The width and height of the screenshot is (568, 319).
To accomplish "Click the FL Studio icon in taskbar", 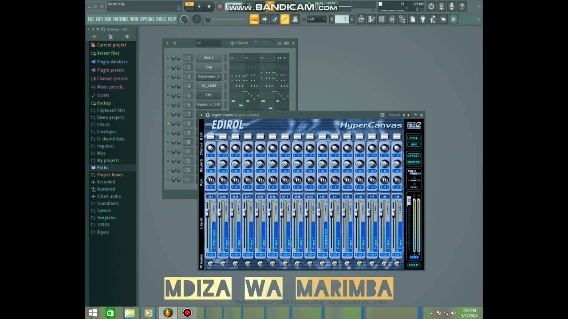I will point(167,313).
